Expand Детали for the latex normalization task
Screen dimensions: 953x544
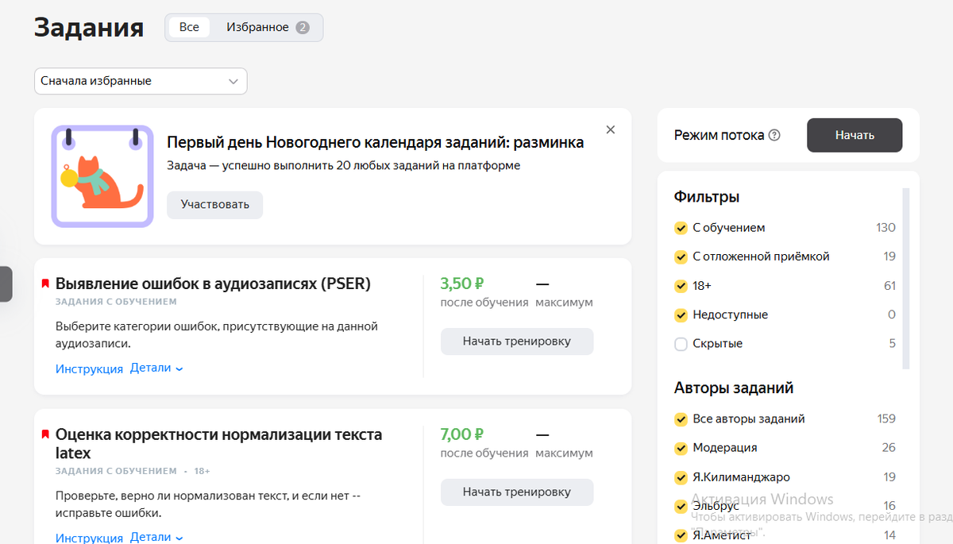(x=156, y=538)
